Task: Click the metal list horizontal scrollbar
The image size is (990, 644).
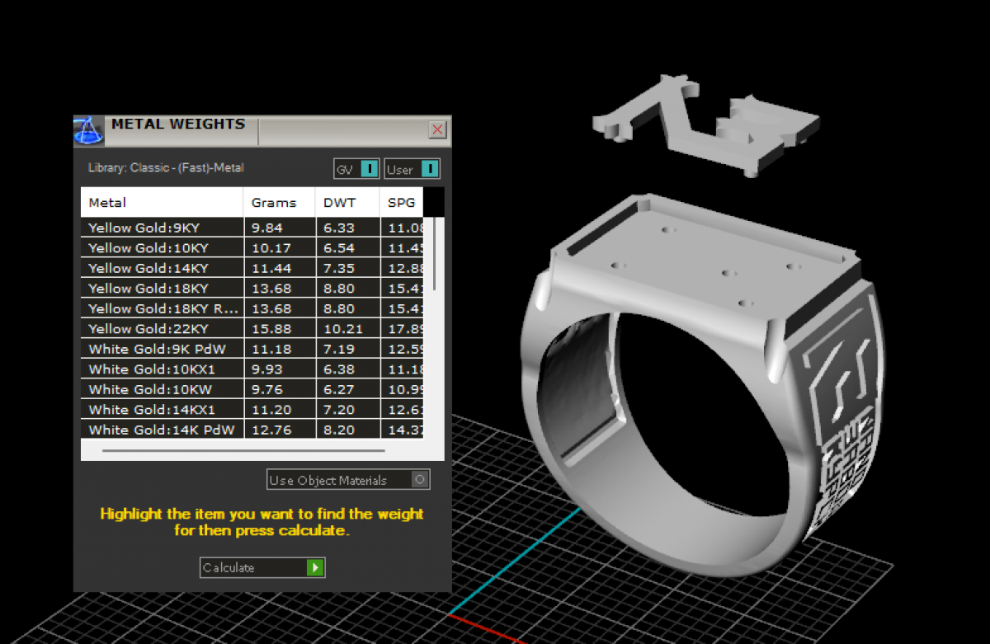Action: pos(243,451)
